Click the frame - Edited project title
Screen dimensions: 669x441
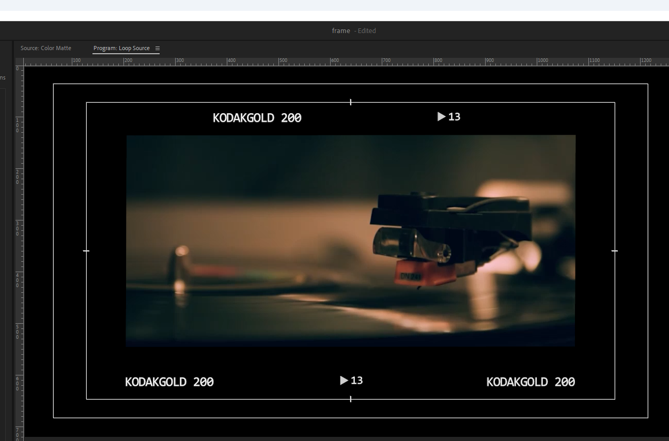click(x=353, y=31)
